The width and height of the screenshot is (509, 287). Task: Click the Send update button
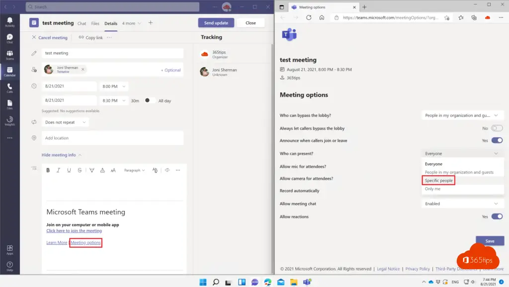tap(216, 23)
